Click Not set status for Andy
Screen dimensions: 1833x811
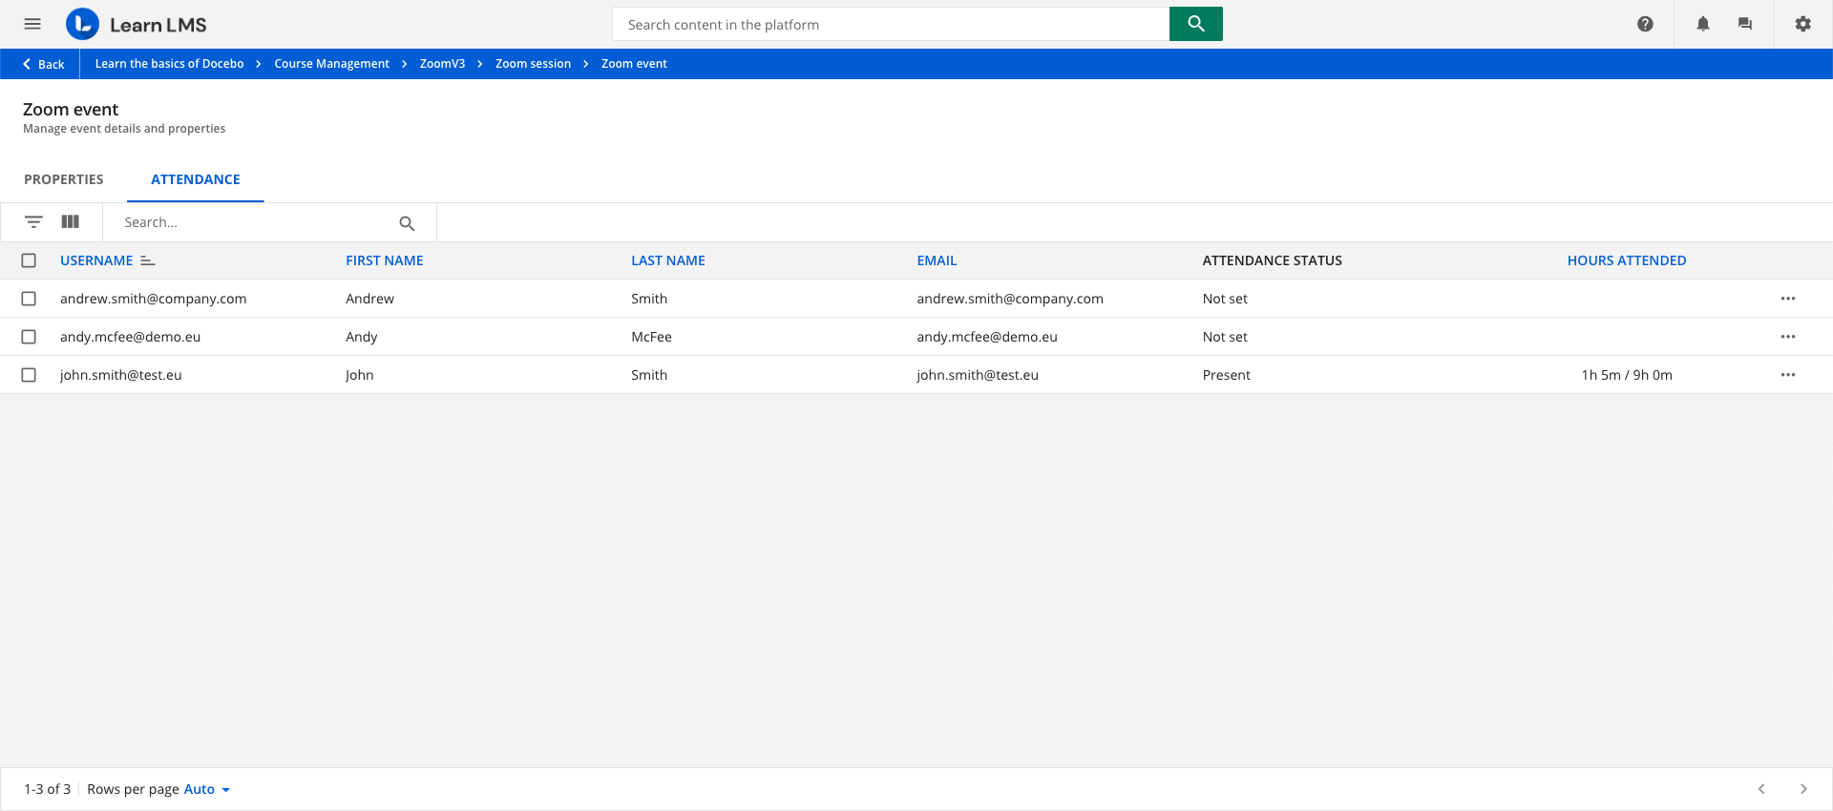[1225, 337]
